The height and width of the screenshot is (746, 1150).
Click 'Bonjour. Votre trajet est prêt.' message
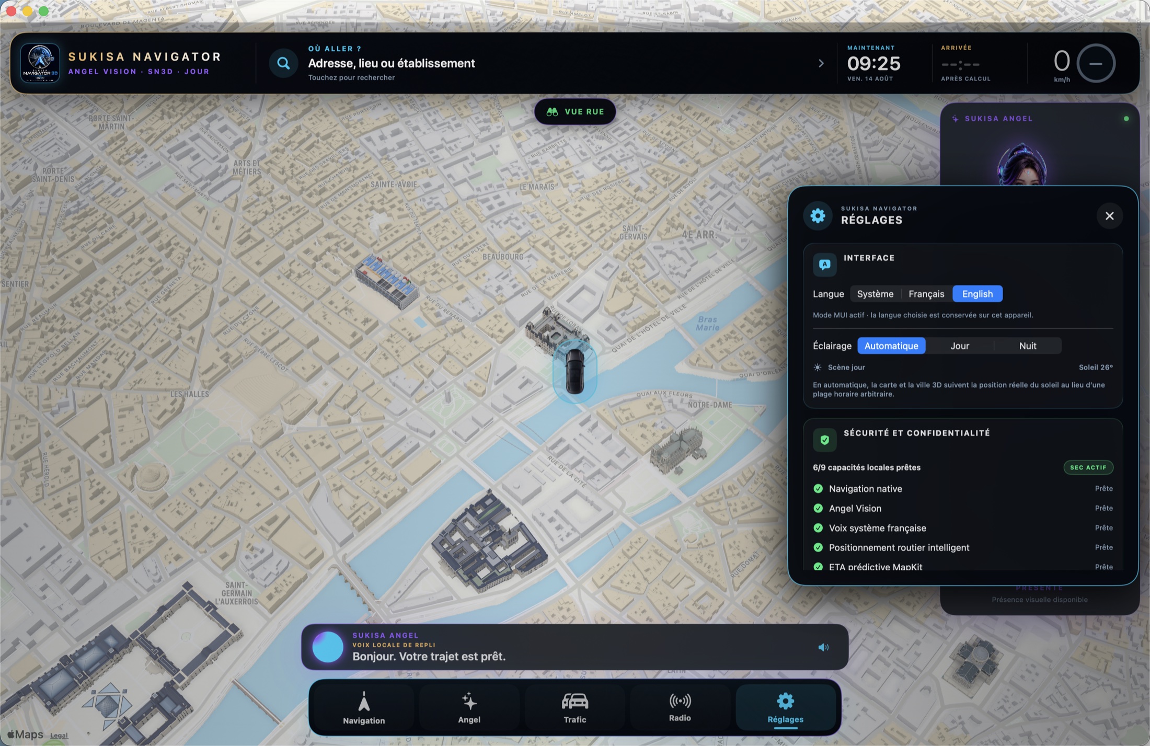click(x=429, y=657)
